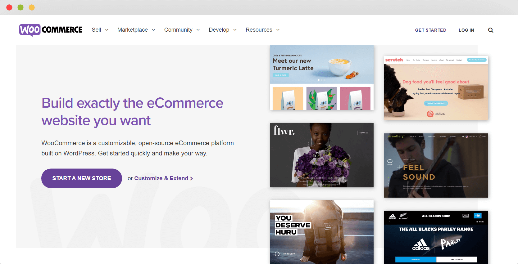Open the search magnifier icon

[491, 30]
